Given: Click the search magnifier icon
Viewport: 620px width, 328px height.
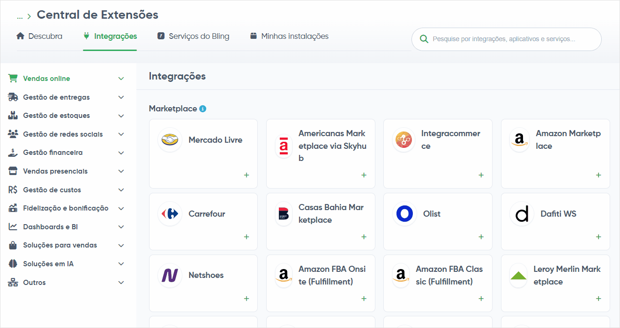Looking at the screenshot, I should tap(424, 39).
